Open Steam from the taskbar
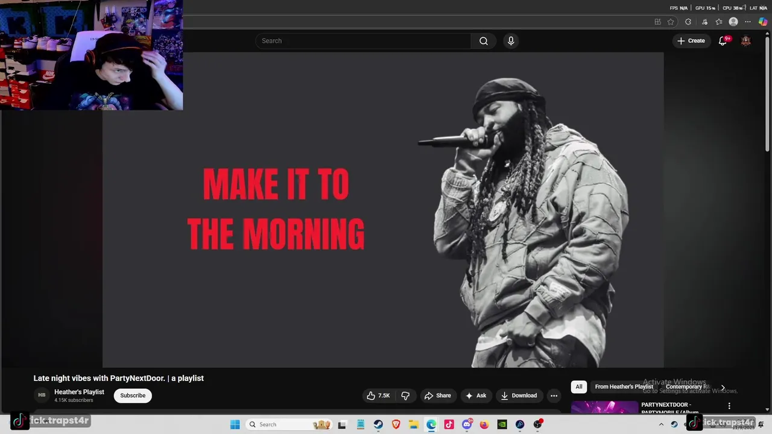 (x=378, y=424)
